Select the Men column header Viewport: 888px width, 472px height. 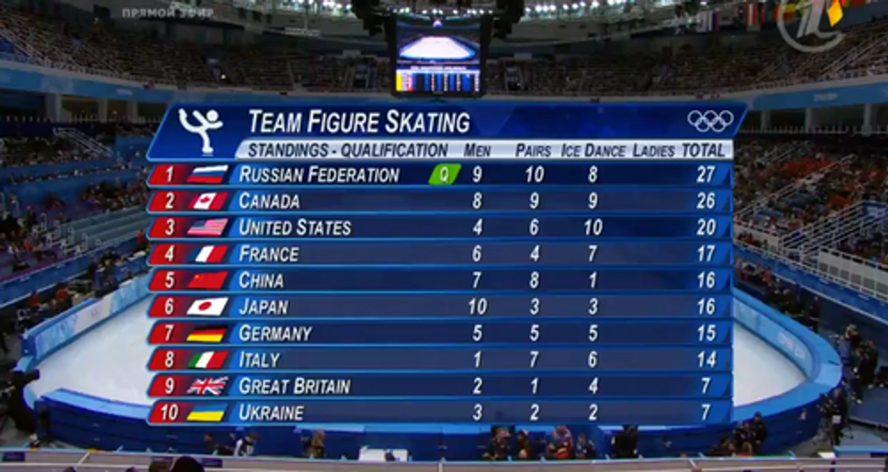477,151
